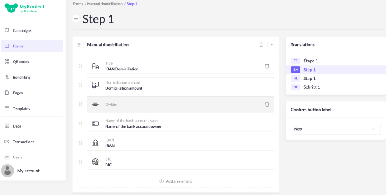Choose the DE translation Schritt 1
386x195 pixels.
[x=311, y=87]
